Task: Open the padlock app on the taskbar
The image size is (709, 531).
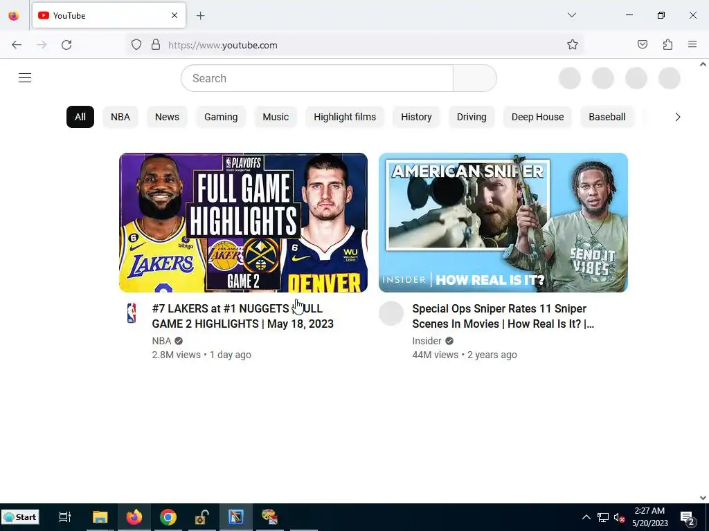Action: [201, 517]
